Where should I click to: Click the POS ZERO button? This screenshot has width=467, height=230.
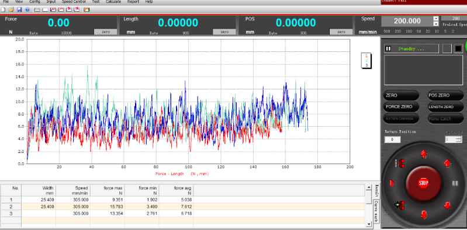[x=445, y=96]
